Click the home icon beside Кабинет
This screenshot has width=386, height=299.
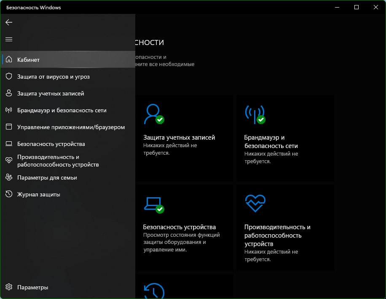pos(9,59)
